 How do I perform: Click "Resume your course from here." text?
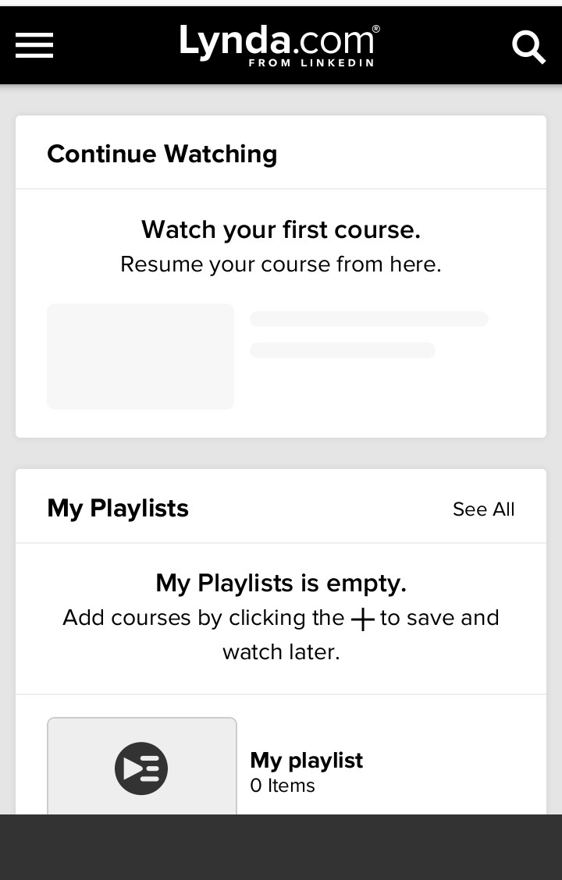281,264
